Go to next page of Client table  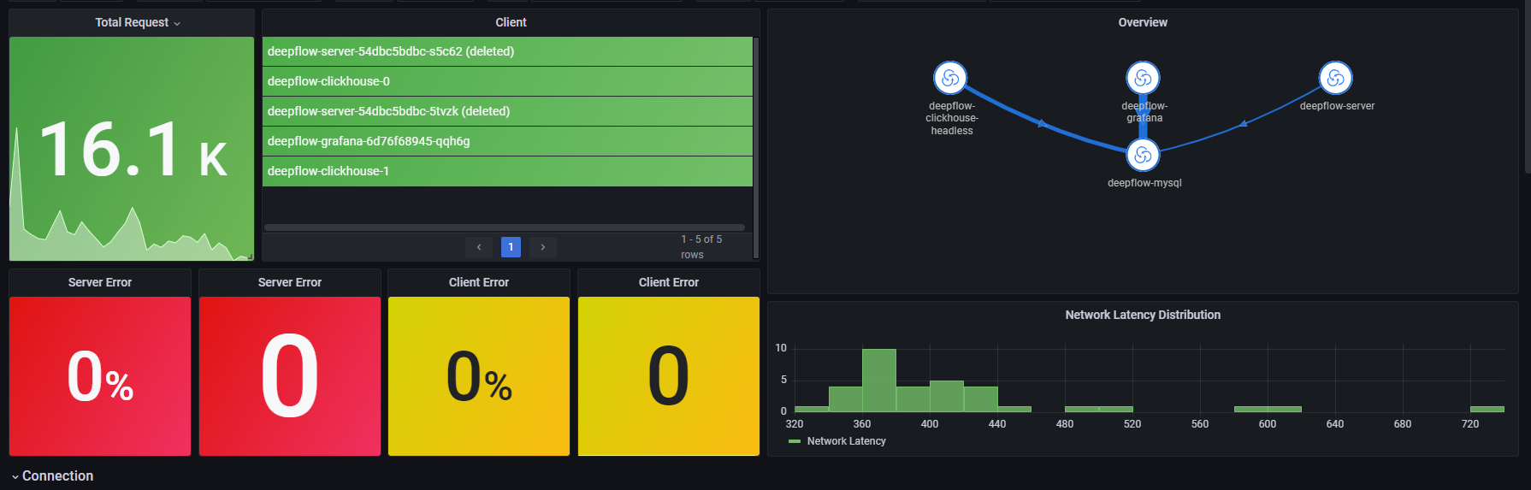[x=542, y=247]
